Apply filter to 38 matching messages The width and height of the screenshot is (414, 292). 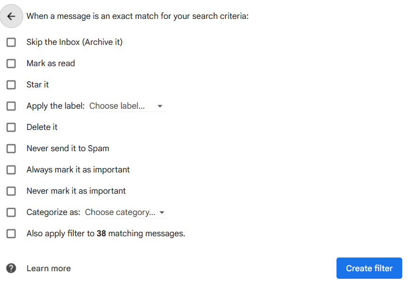(11, 234)
